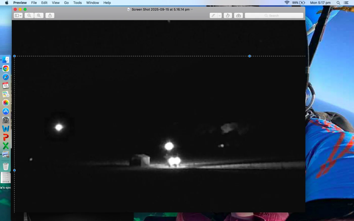This screenshot has height=221, width=354.
Task: Click the selection handle on the top edge
Action: click(x=250, y=56)
